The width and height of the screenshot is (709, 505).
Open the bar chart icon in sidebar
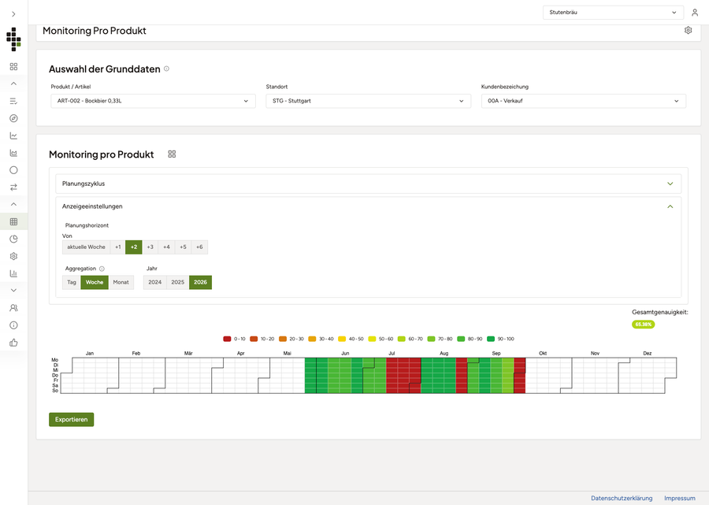click(x=13, y=273)
